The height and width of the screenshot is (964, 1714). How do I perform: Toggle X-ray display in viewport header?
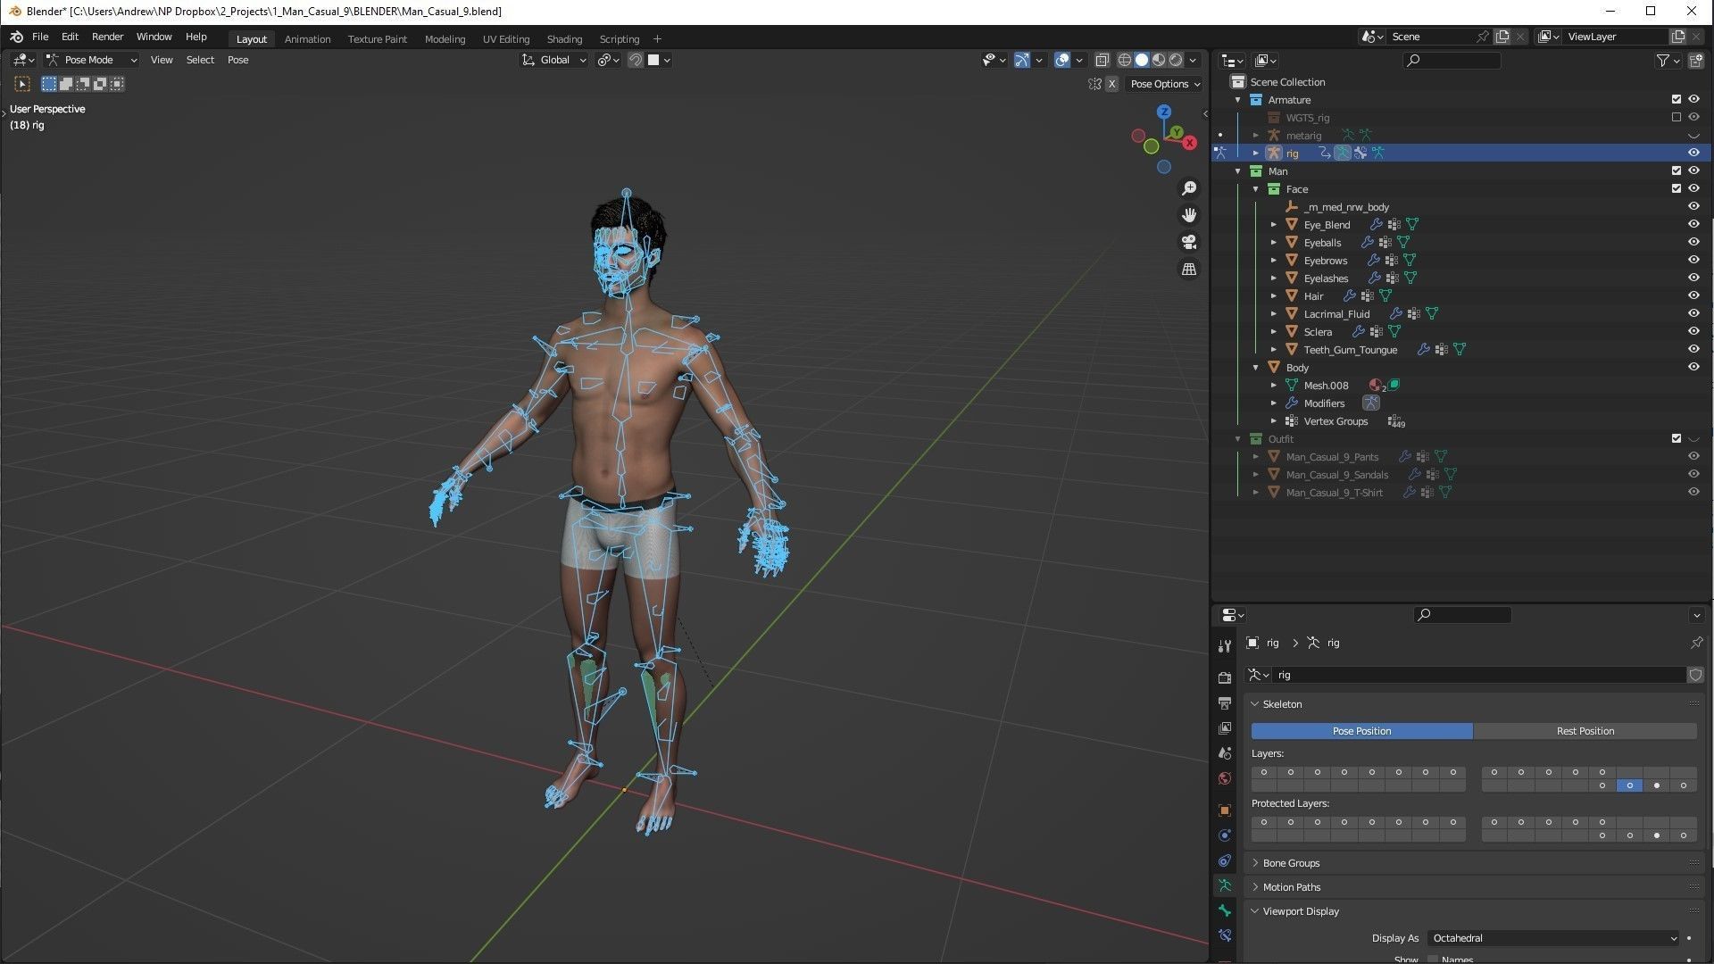point(1102,60)
